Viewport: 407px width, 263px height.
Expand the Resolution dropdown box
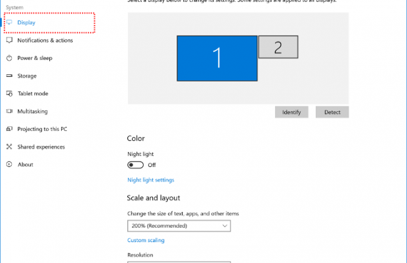click(x=179, y=261)
